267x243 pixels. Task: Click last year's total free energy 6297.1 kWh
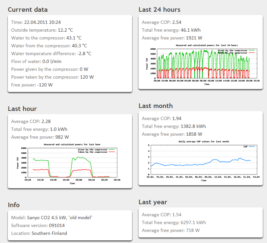[x=193, y=222]
